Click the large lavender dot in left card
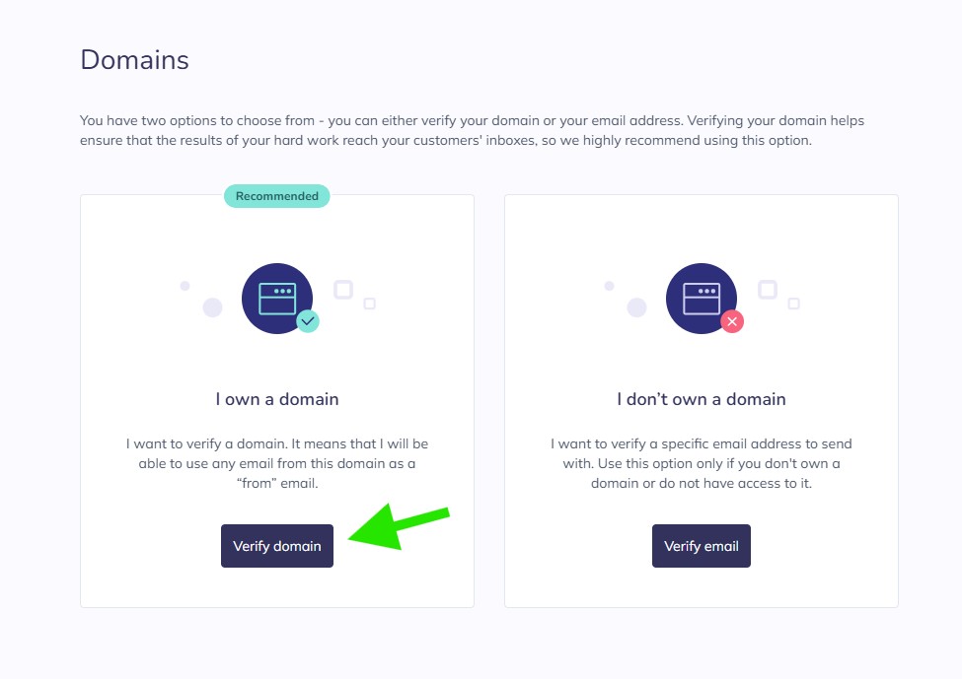 212,307
